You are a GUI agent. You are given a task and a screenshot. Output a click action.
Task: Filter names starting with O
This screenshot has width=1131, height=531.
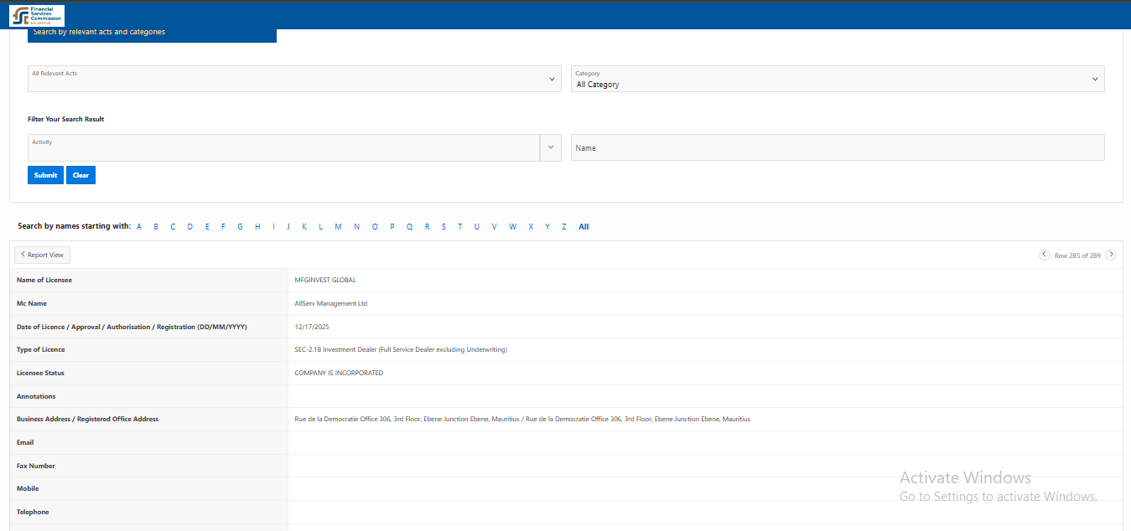[374, 227]
